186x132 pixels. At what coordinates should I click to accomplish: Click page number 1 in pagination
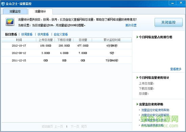[x=67, y=127]
